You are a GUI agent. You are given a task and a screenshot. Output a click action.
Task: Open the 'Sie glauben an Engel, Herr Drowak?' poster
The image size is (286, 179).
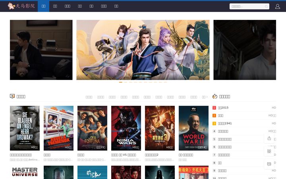click(x=25, y=128)
